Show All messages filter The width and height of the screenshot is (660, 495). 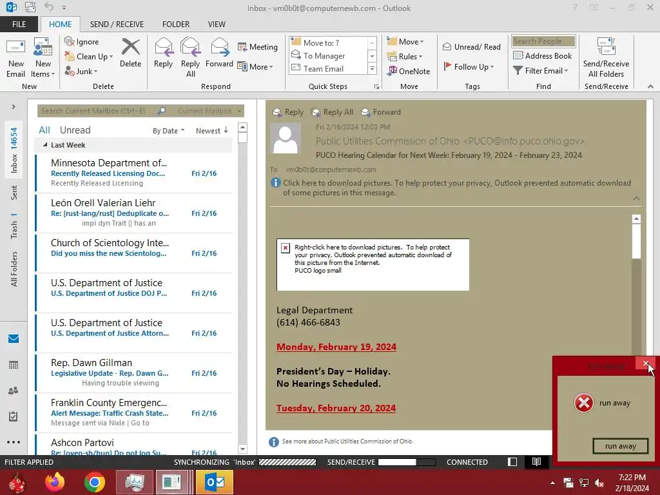pyautogui.click(x=44, y=130)
